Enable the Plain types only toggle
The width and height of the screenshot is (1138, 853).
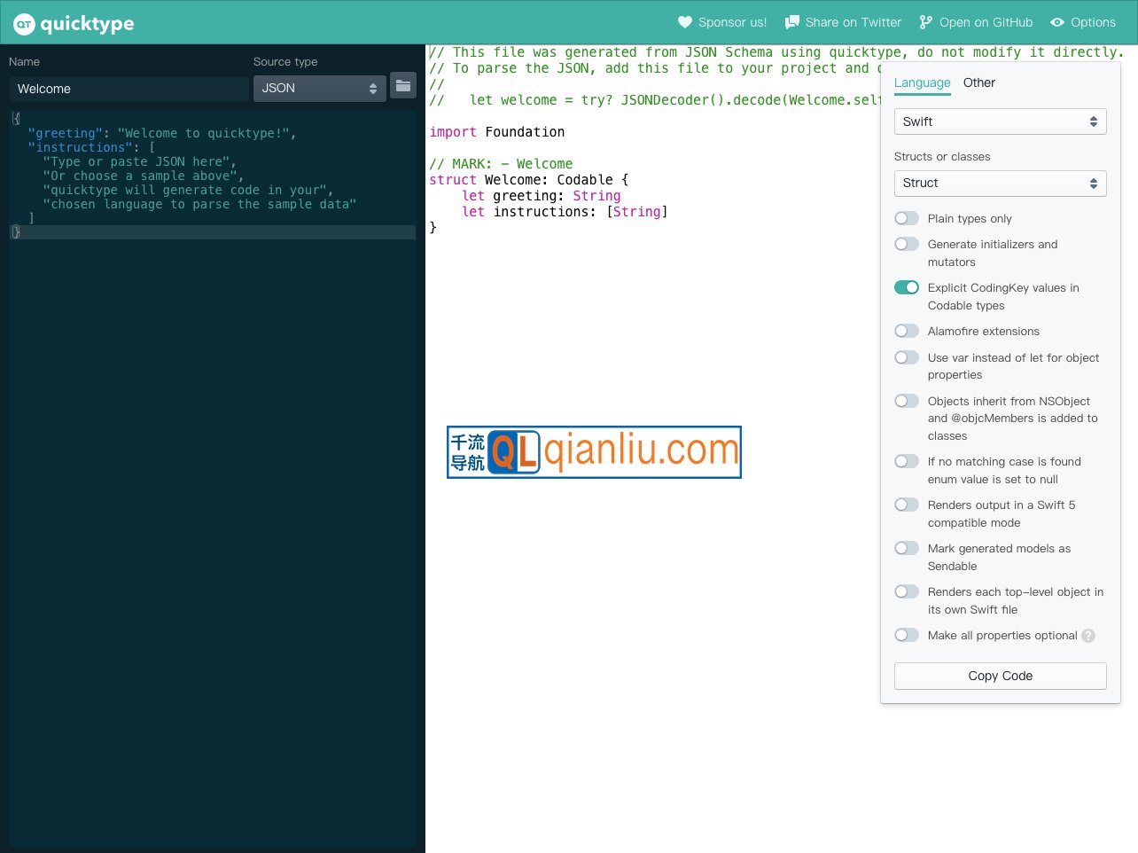pos(907,218)
